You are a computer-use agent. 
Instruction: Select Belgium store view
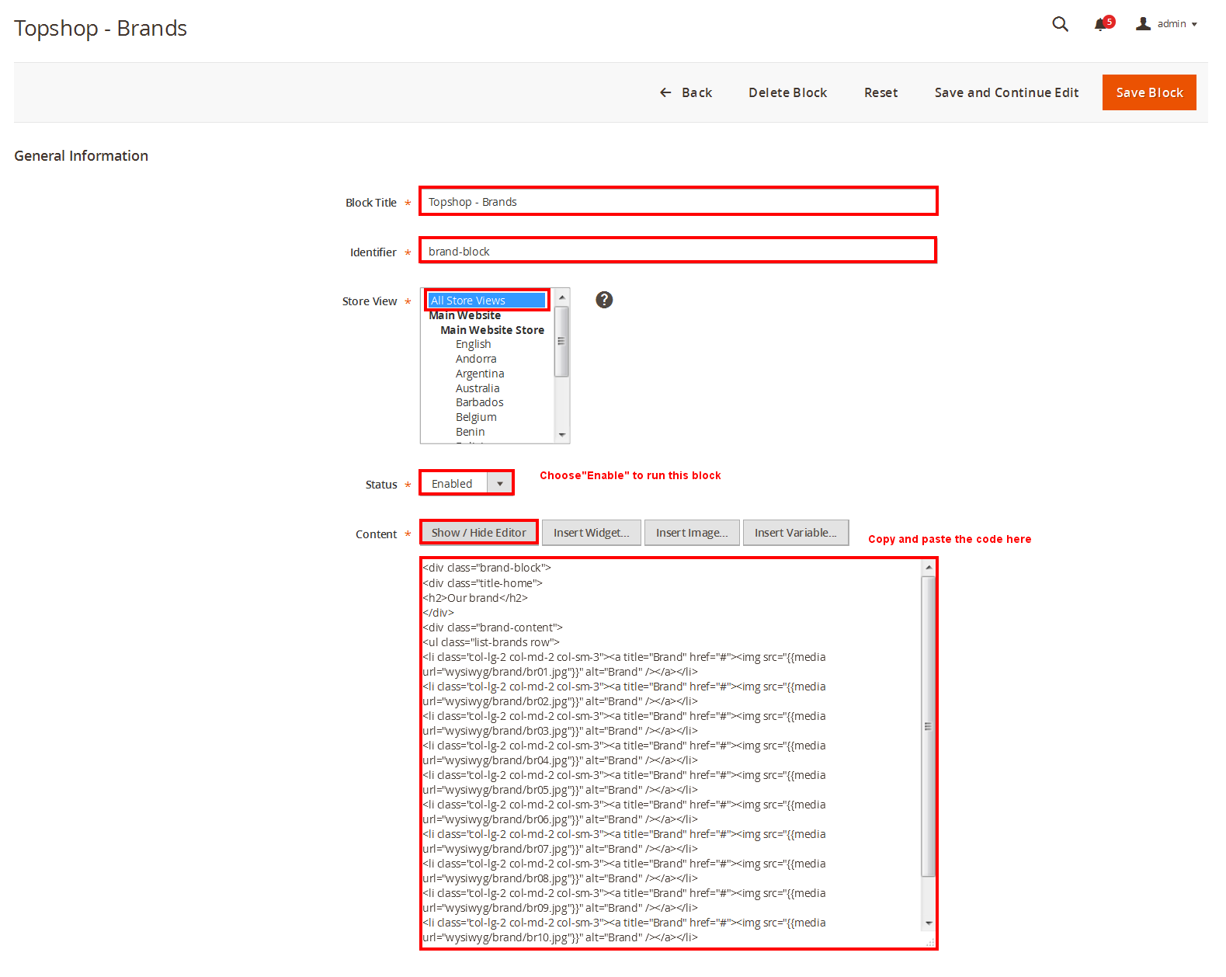click(476, 417)
